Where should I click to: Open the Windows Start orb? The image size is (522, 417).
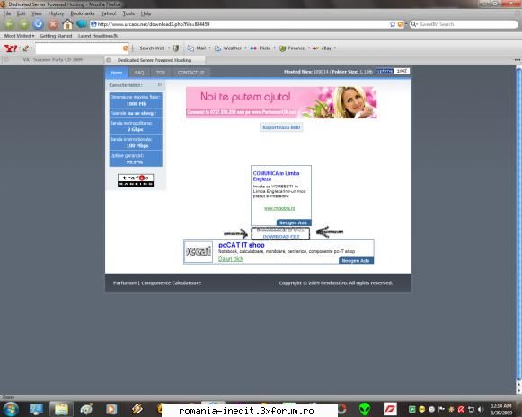point(10,409)
